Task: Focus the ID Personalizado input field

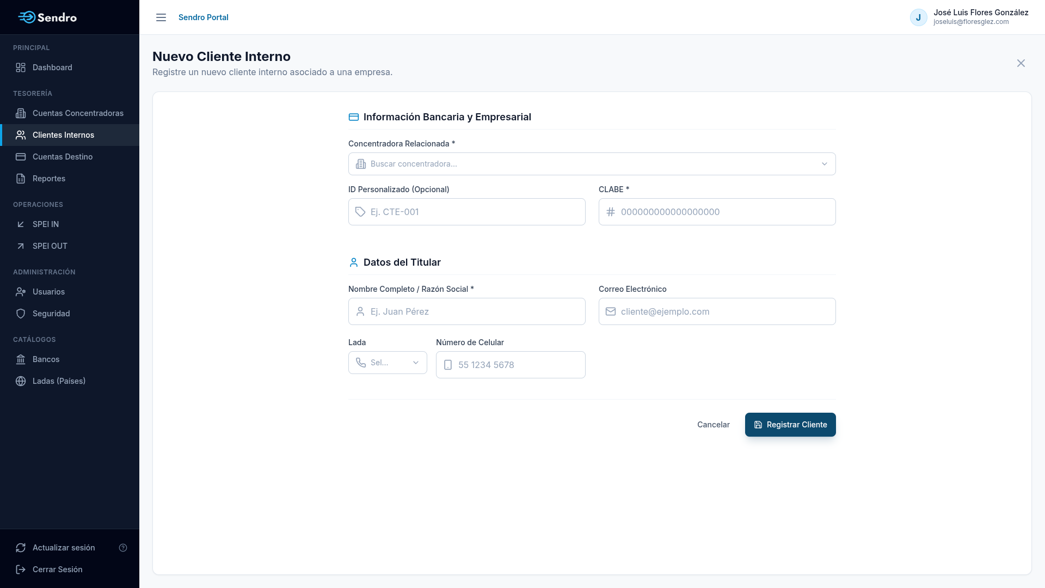Action: [x=467, y=212]
